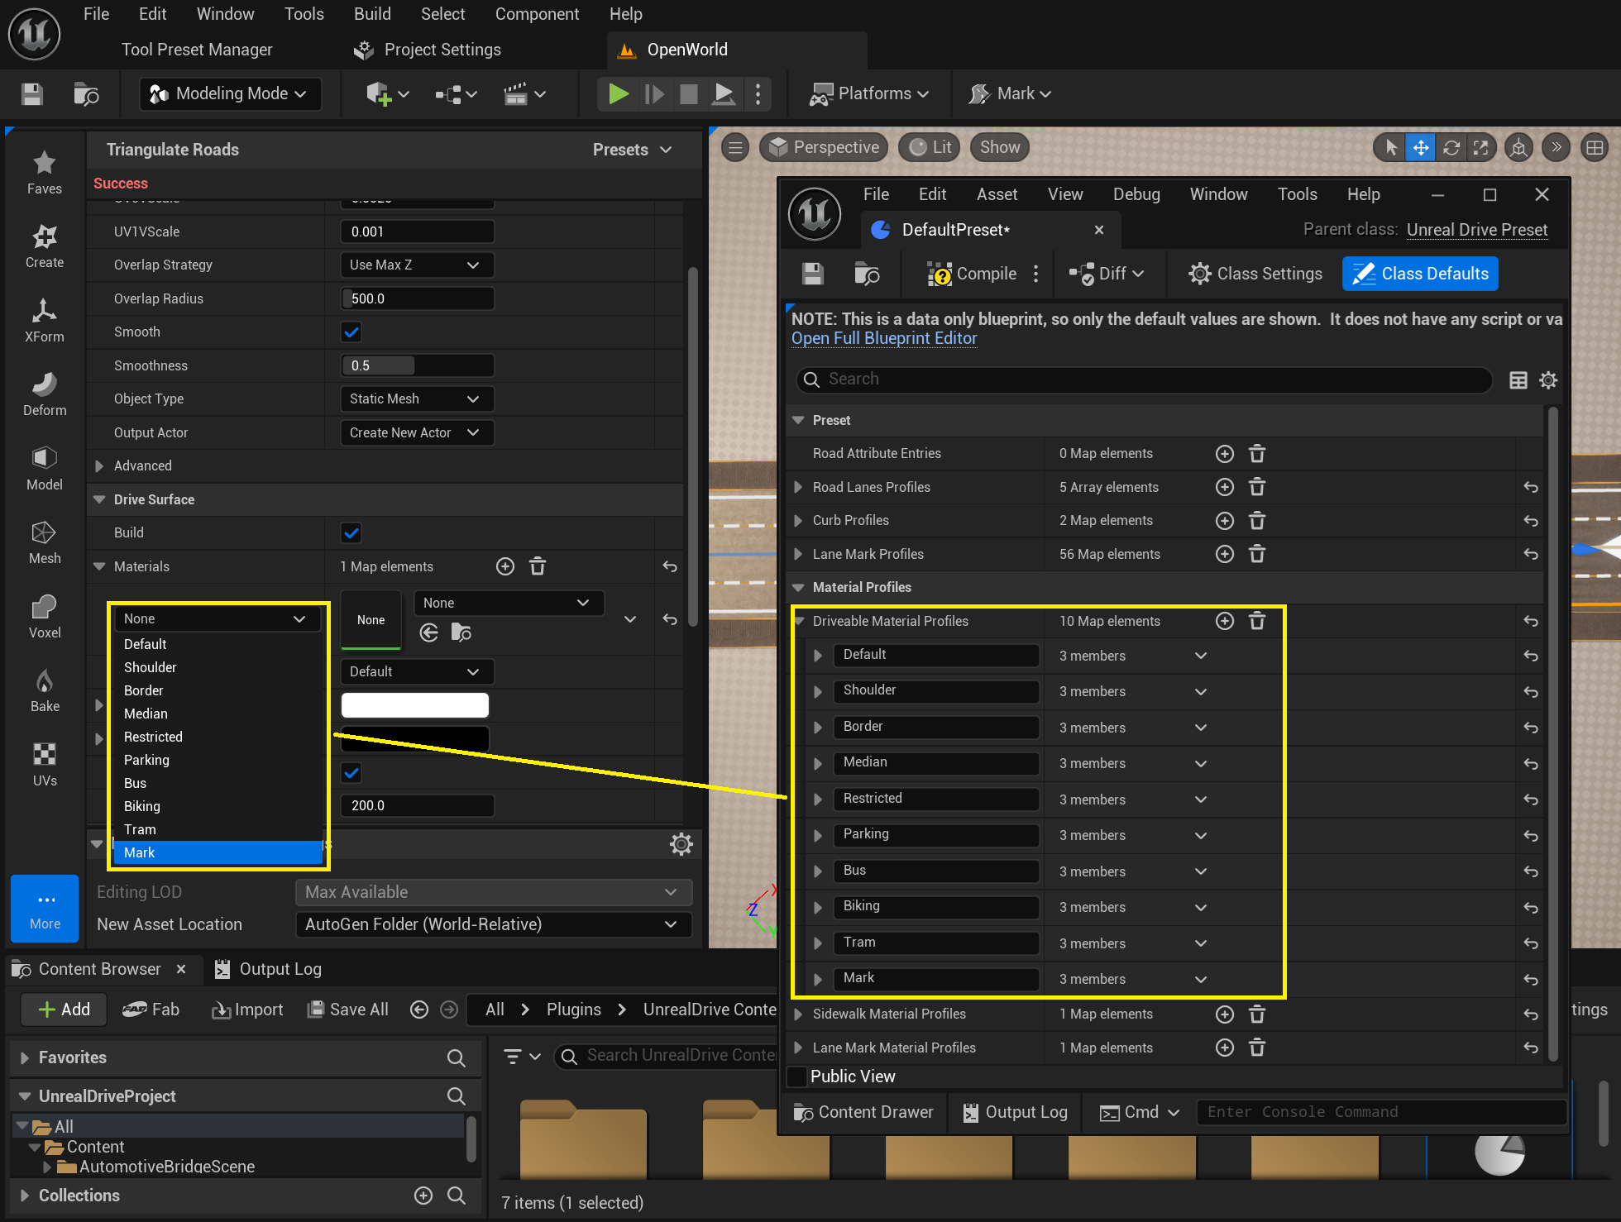Browse to DefaultPreset in Content Browser

pos(867,274)
